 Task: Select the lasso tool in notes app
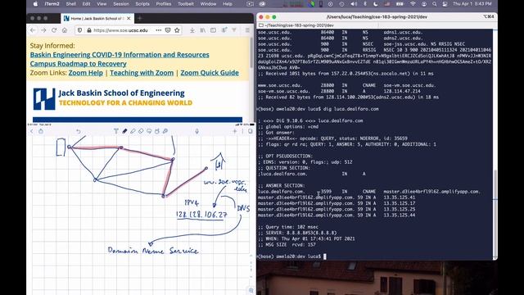coord(149,131)
